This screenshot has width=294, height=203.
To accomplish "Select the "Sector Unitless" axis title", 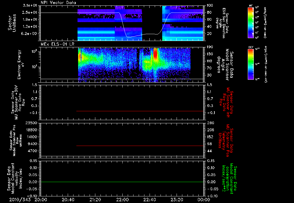I will pos(12,23).
